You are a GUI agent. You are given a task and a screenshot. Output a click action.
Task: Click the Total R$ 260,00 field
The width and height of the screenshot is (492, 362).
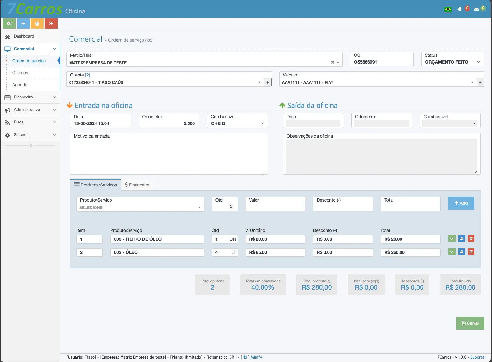[411, 252]
